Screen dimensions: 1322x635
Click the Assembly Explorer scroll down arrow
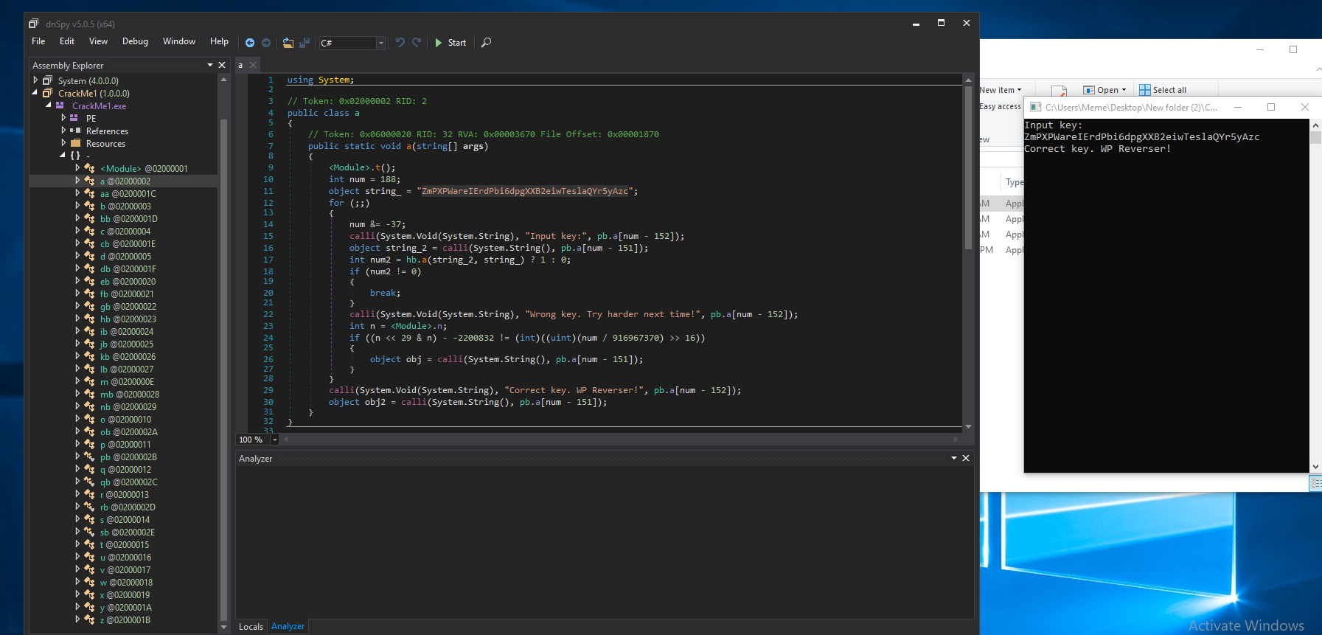[223, 627]
